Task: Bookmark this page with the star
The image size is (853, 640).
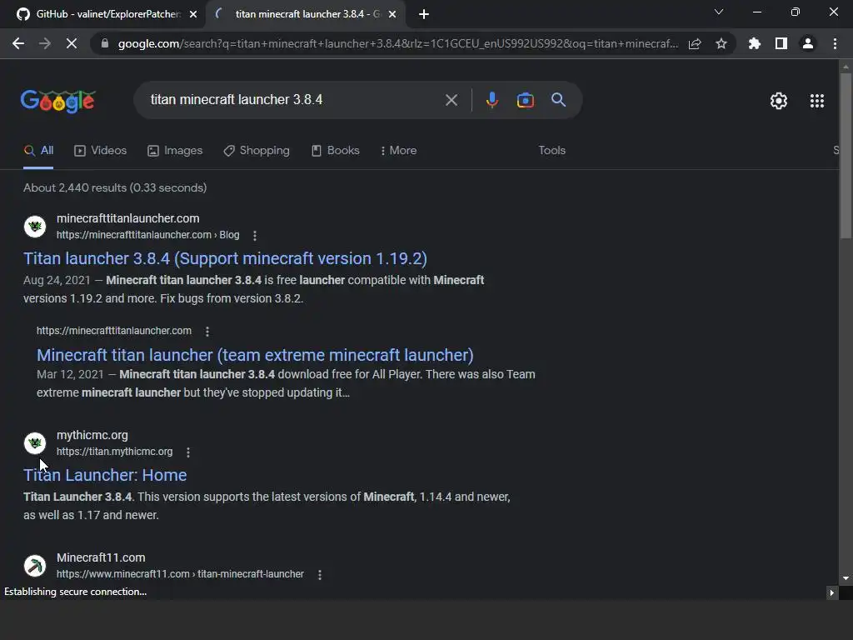Action: 721,43
